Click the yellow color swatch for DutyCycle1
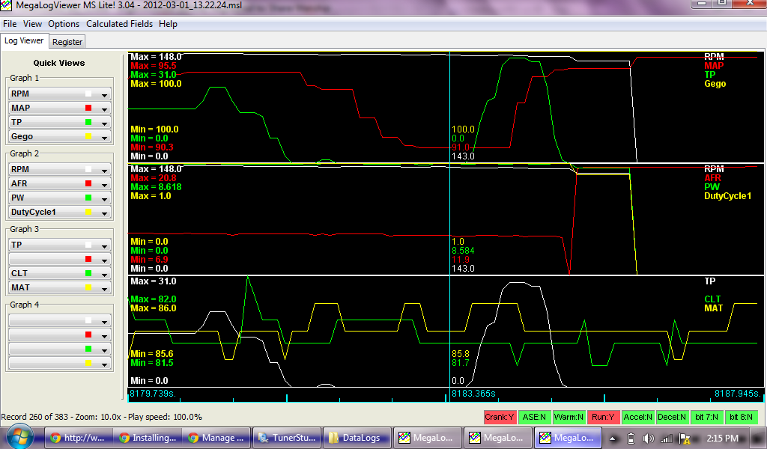 (x=88, y=212)
